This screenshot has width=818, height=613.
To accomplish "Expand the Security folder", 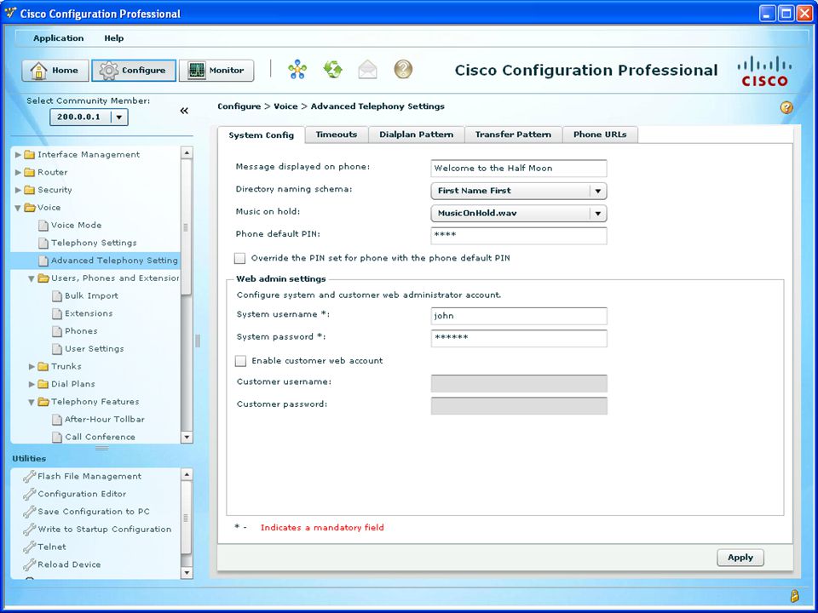I will pos(18,190).
